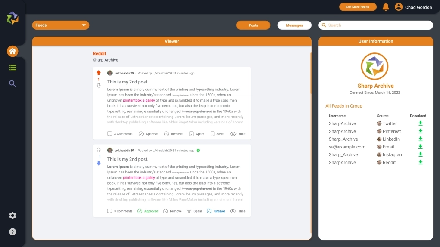This screenshot has height=247, width=440.
Task: Click the help question mark icon
Action: (x=12, y=232)
